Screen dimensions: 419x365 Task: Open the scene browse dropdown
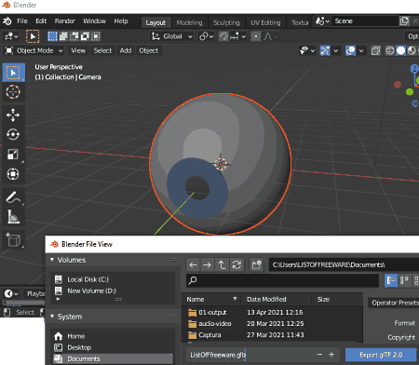(322, 20)
